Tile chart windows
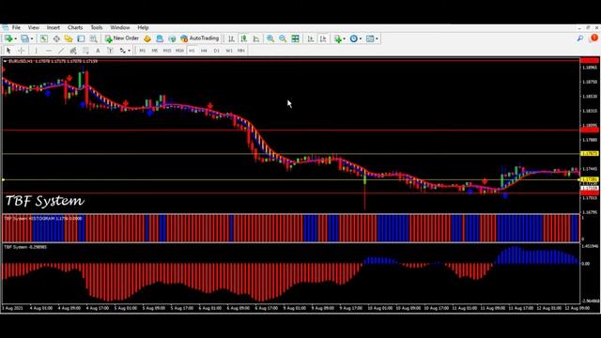The image size is (601, 338). point(295,38)
